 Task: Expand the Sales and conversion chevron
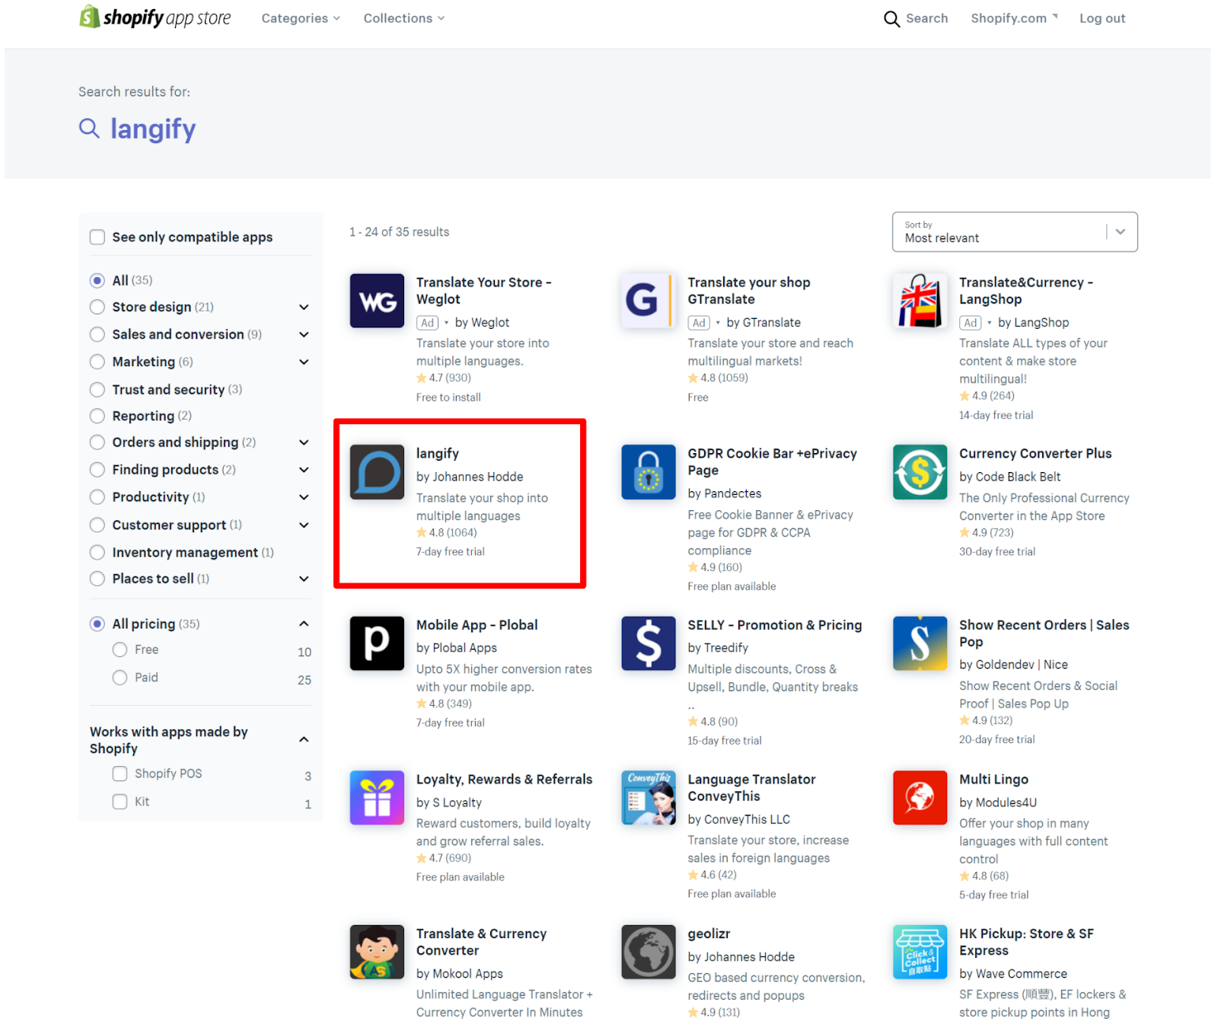coord(304,334)
